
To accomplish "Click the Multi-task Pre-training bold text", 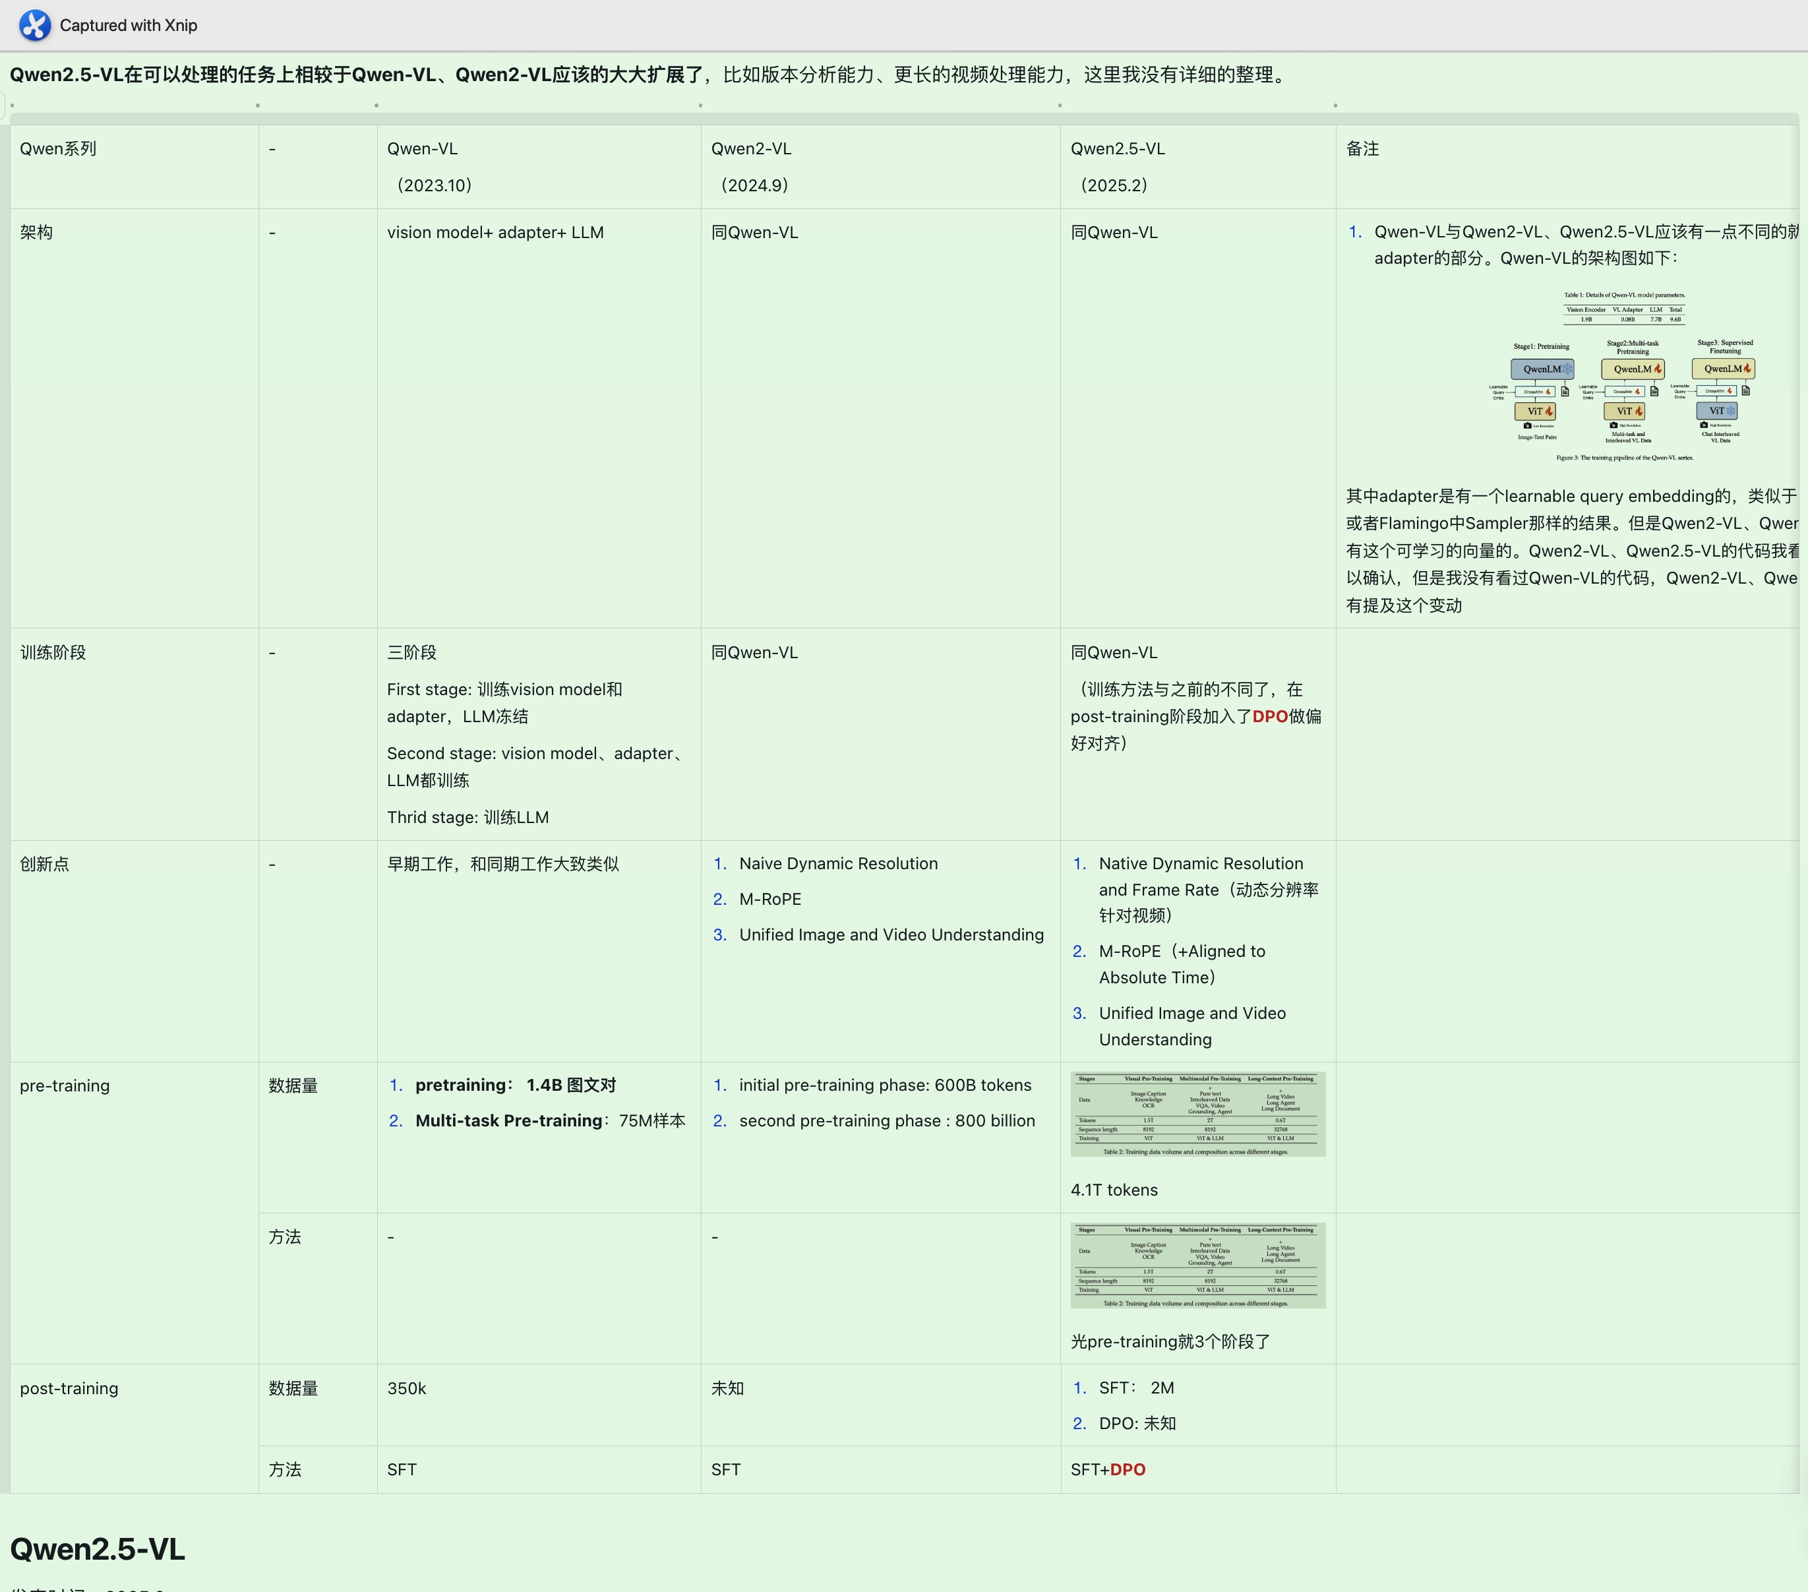I will point(508,1120).
